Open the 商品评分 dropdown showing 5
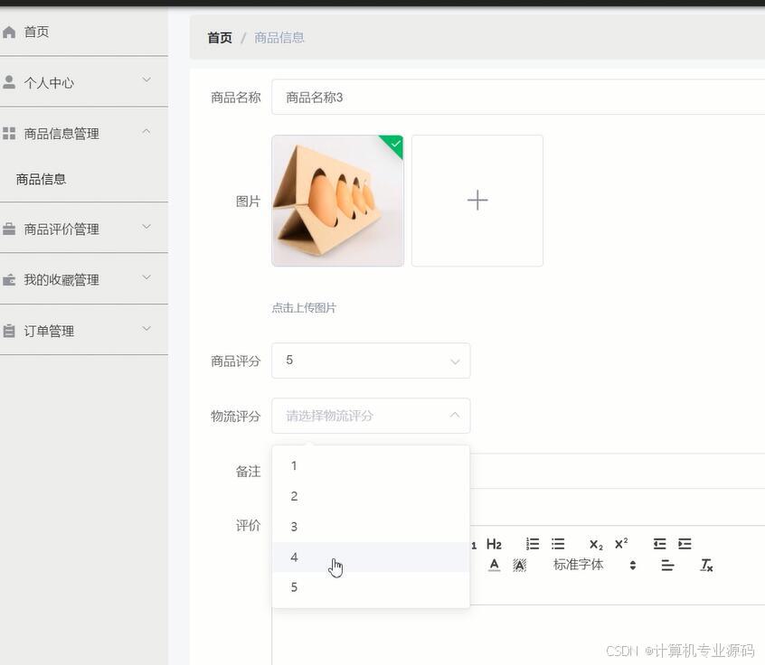The height and width of the screenshot is (665, 765). [x=371, y=361]
